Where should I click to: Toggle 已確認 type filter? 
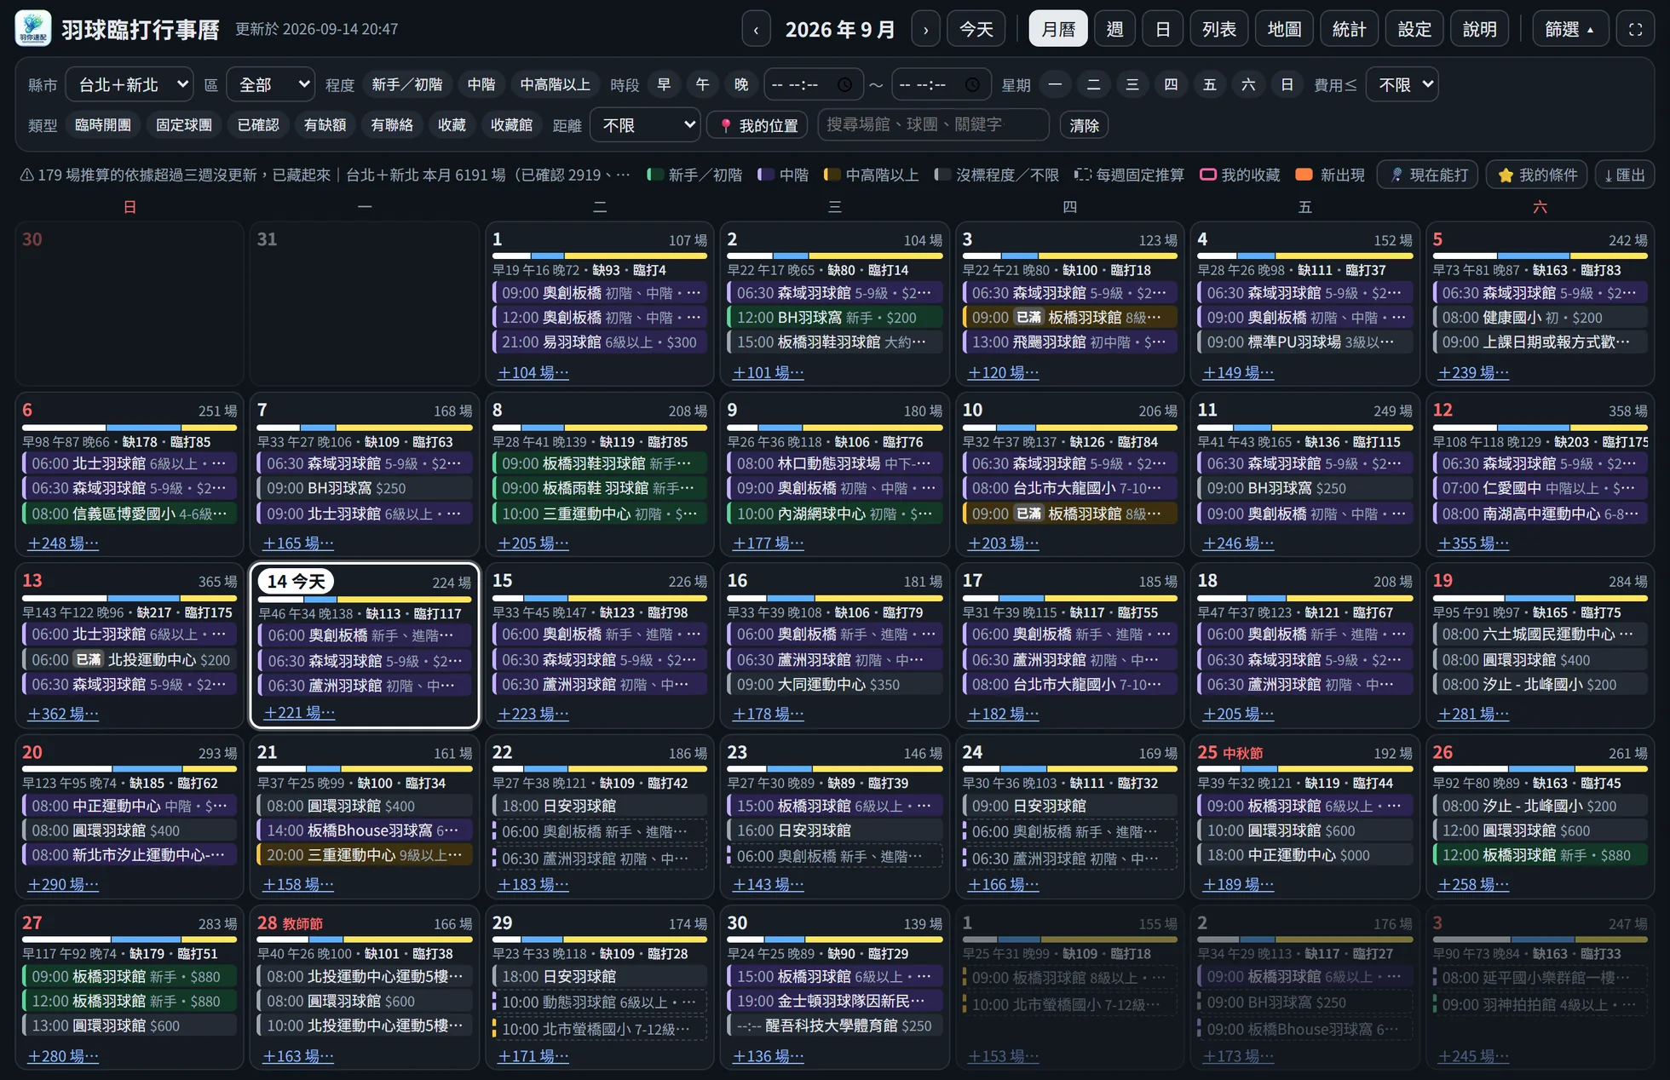[x=258, y=125]
